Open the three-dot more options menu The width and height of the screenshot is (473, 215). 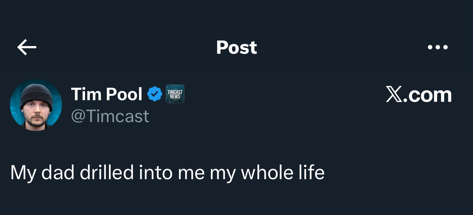click(437, 47)
